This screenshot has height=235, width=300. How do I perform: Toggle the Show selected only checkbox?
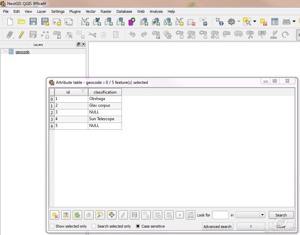tap(52, 226)
